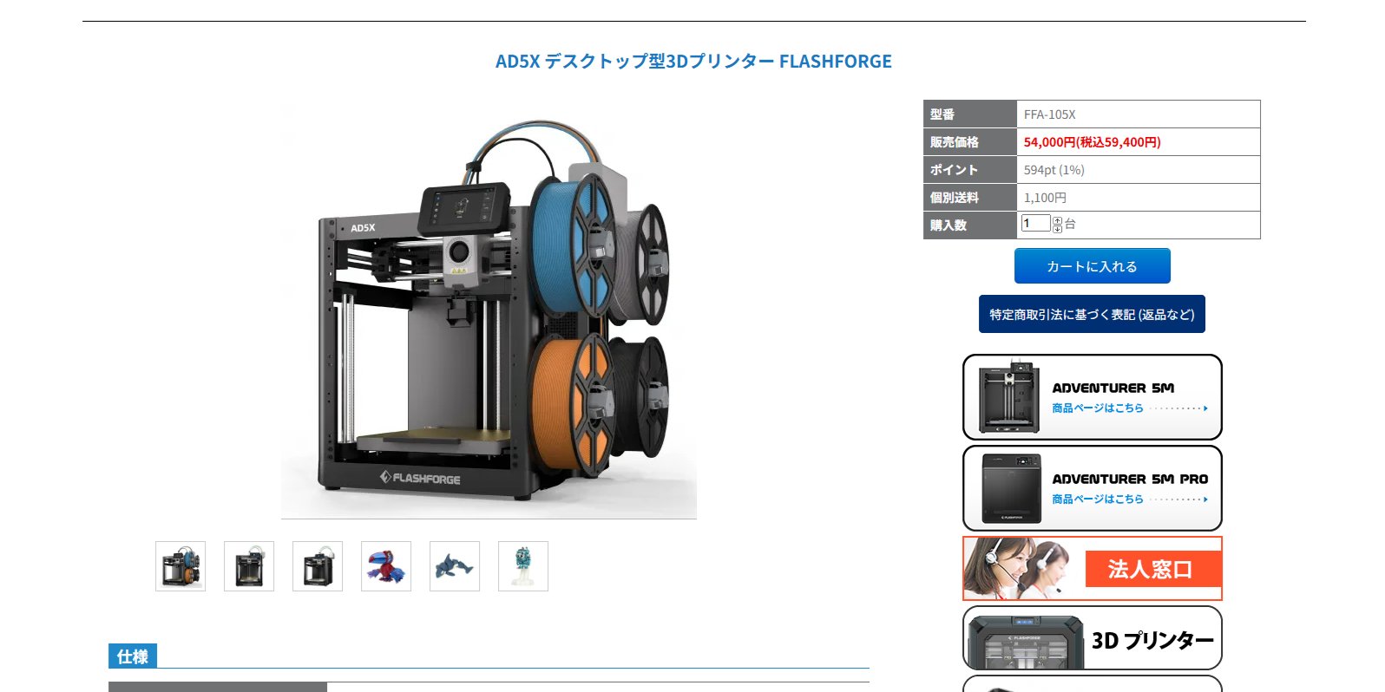1385x692 pixels.
Task: Click the 仕様 section heading
Action: click(133, 656)
